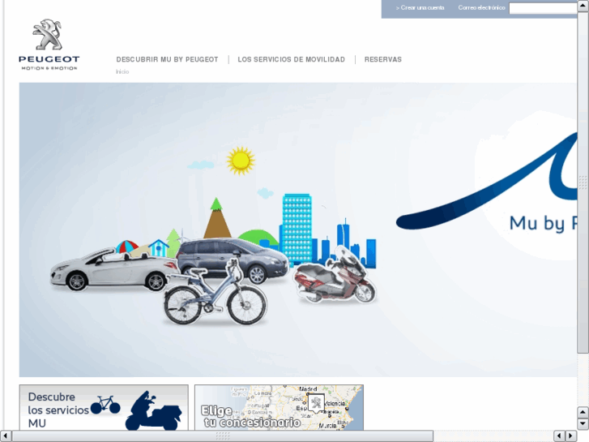
Task: Click the horizontal scrollbar right arrow
Action: [571, 436]
